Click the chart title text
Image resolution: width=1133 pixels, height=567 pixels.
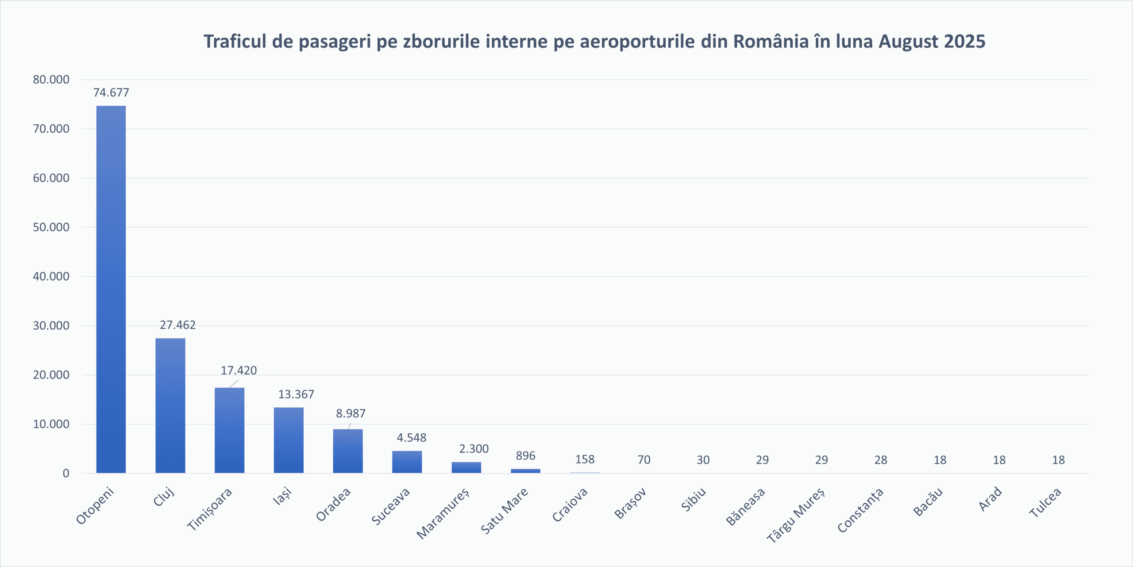[594, 42]
